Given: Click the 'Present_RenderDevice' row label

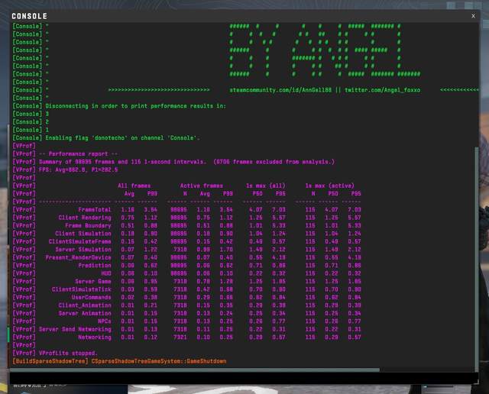Looking at the screenshot, I should 78,257.
